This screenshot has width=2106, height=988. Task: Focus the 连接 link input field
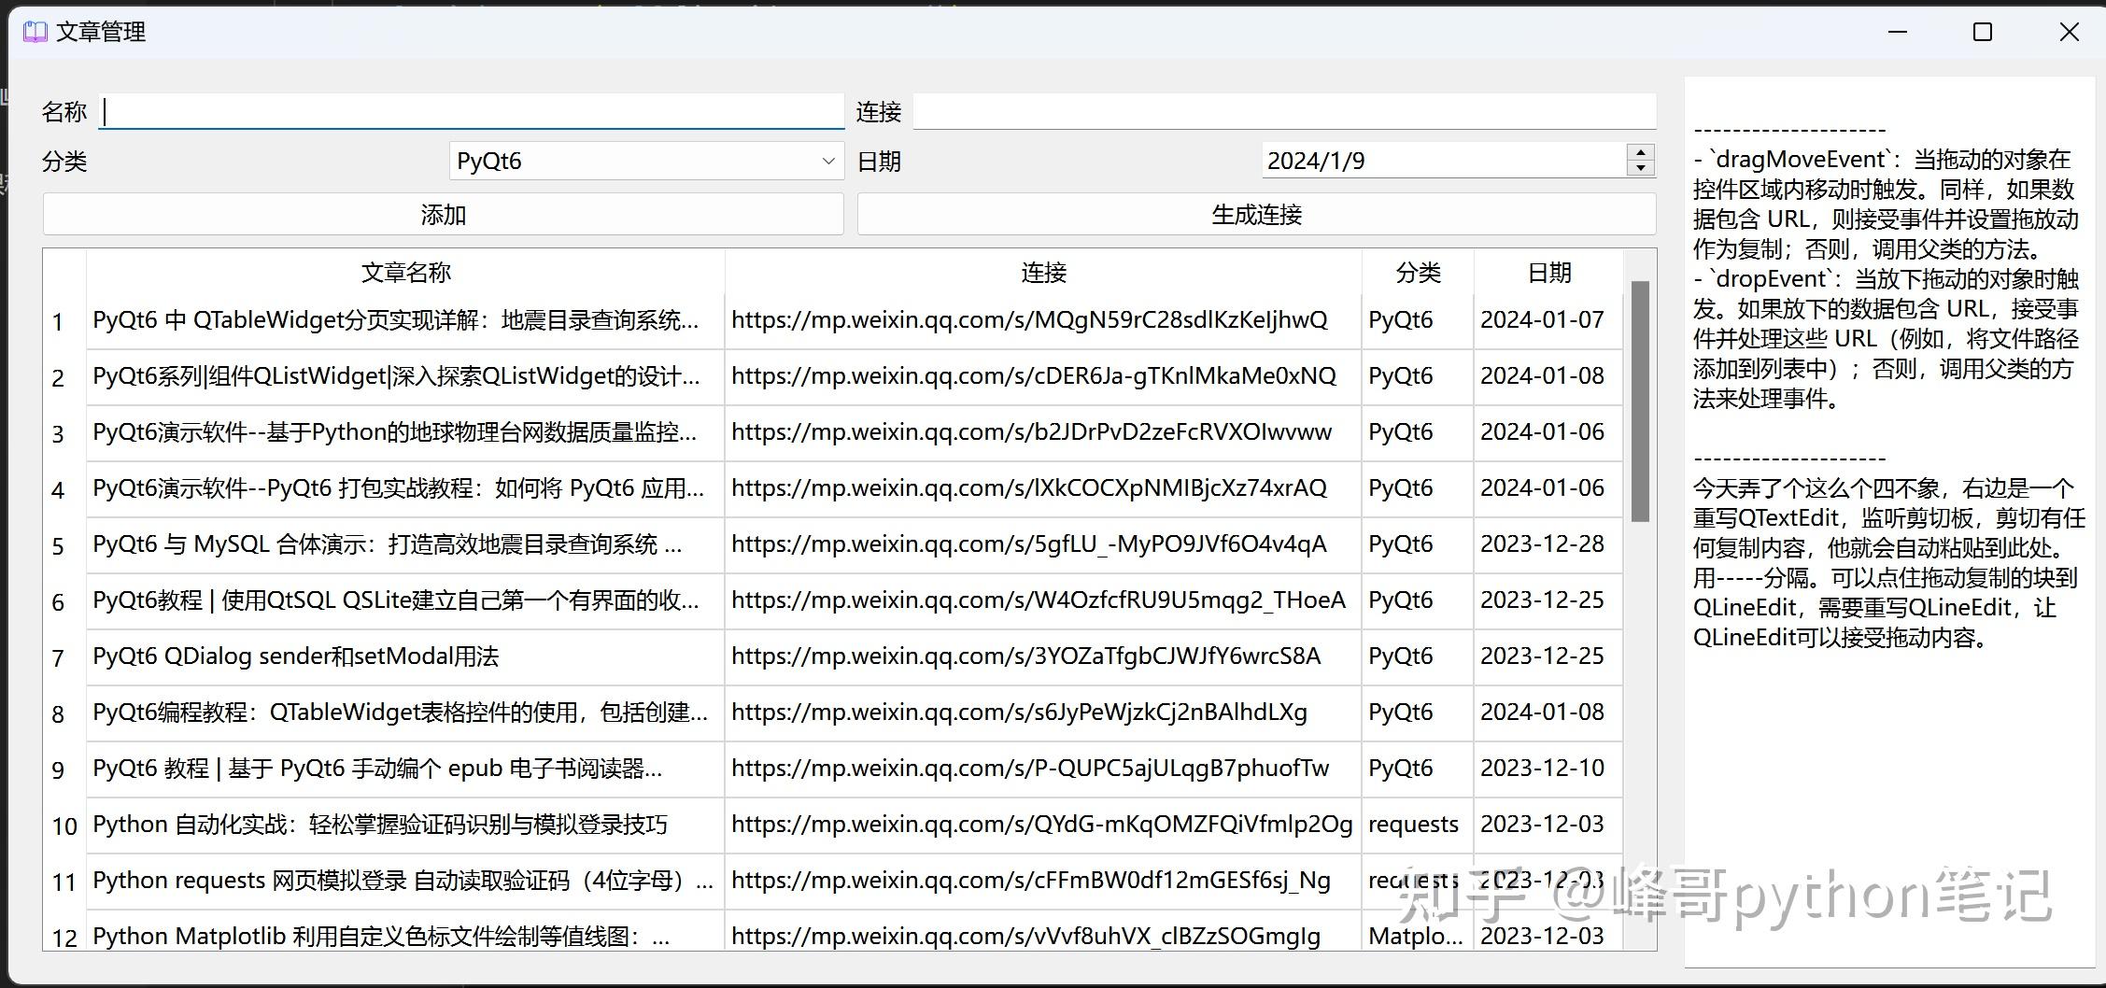pyautogui.click(x=1279, y=110)
